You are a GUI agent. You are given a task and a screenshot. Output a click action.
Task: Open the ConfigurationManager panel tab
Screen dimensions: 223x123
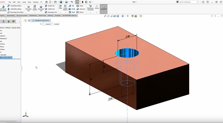click(x=3, y=21)
